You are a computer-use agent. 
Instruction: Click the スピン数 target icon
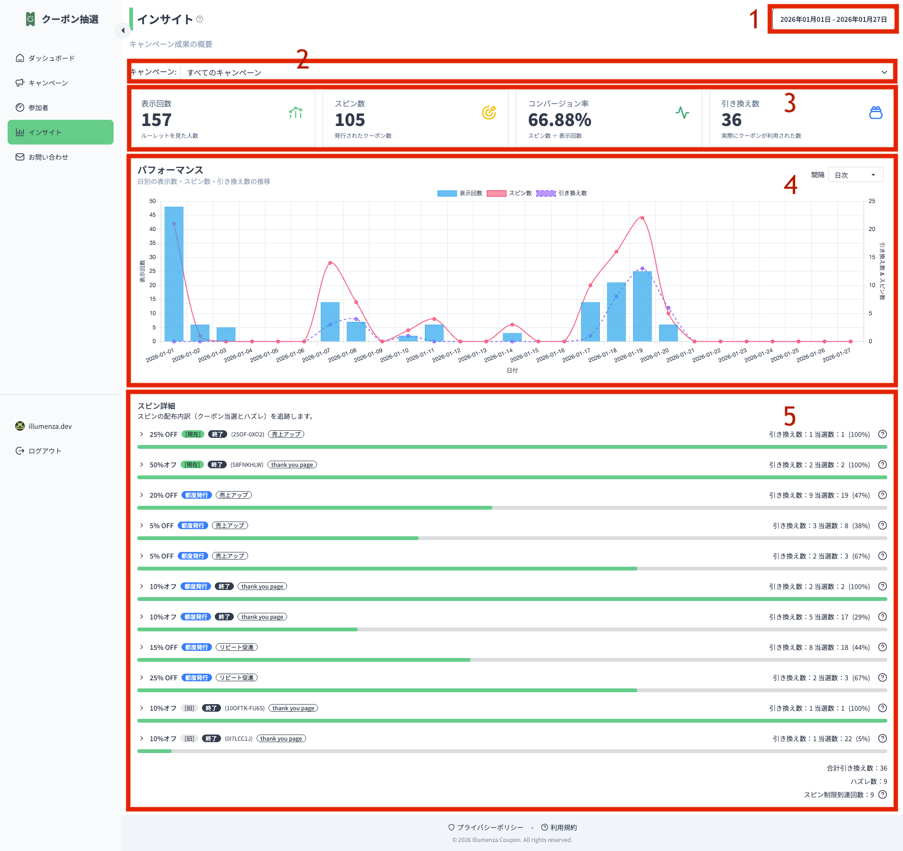pyautogui.click(x=489, y=113)
